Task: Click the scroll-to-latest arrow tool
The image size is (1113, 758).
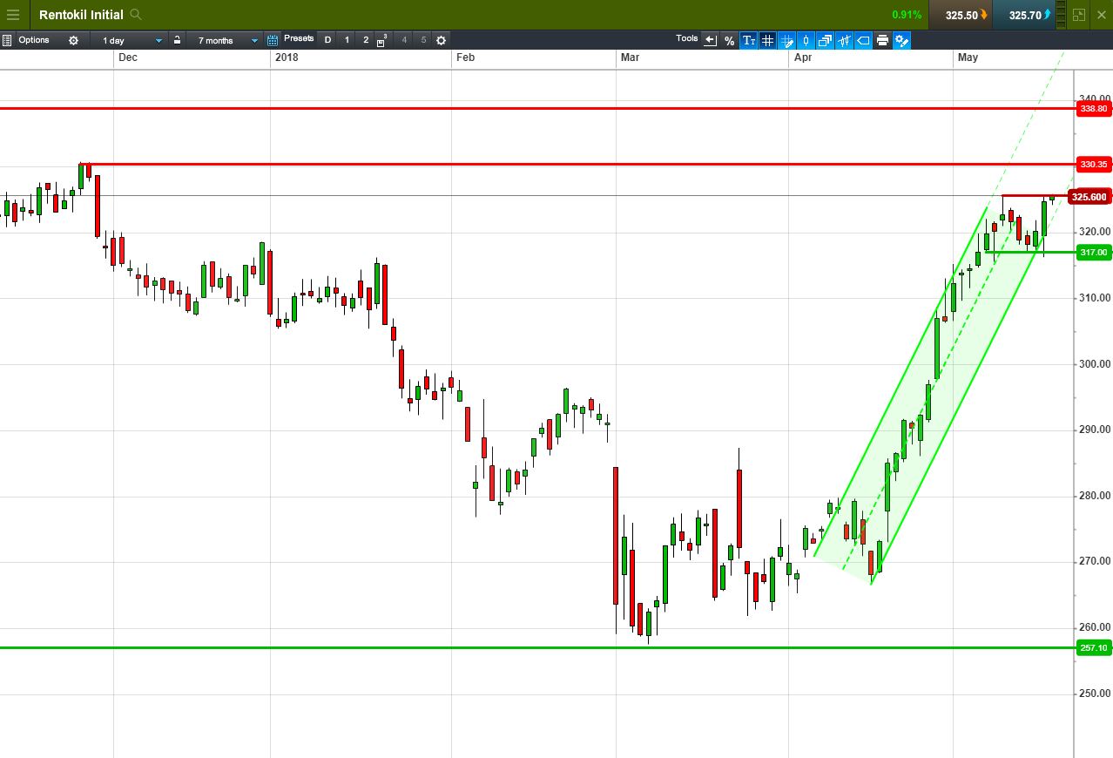Action: click(711, 40)
